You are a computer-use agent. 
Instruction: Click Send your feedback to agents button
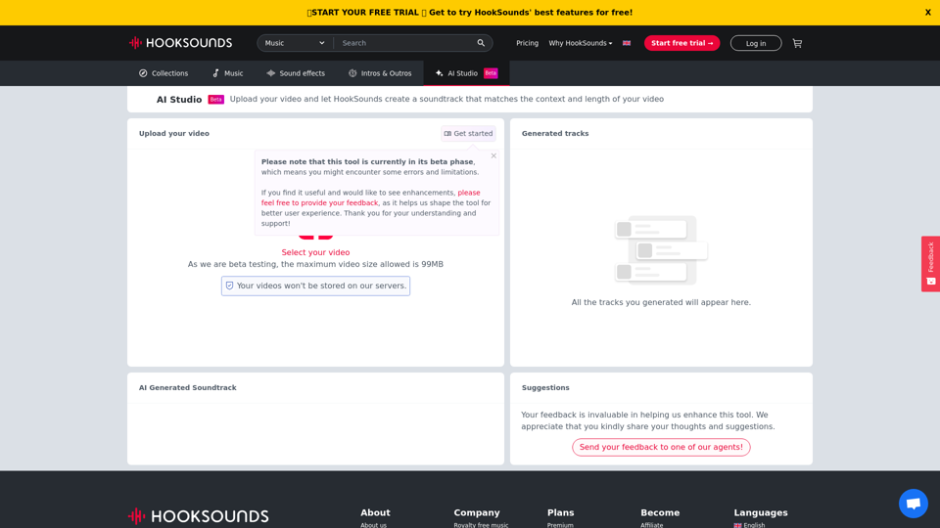tap(661, 447)
